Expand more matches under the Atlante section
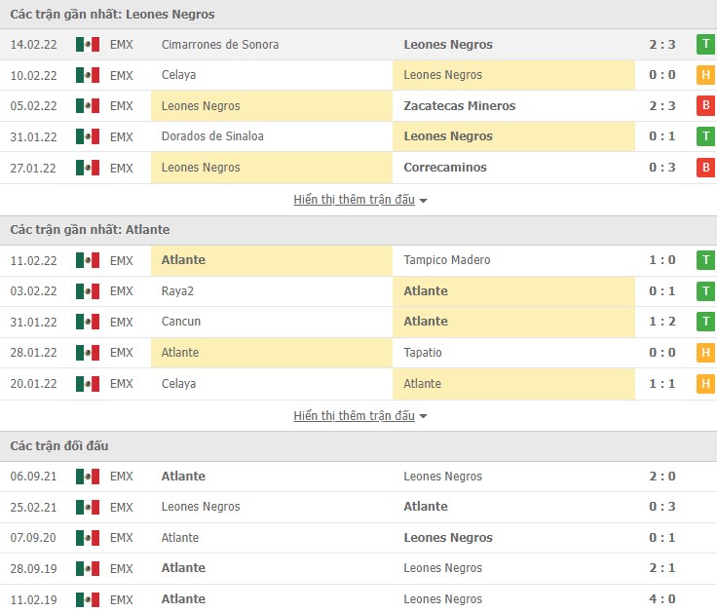The width and height of the screenshot is (717, 612). pos(355,416)
